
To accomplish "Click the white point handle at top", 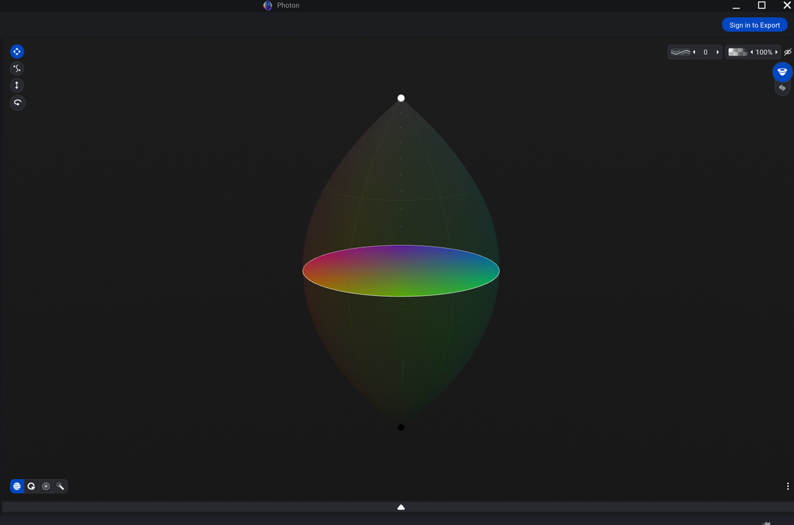I will (x=401, y=98).
